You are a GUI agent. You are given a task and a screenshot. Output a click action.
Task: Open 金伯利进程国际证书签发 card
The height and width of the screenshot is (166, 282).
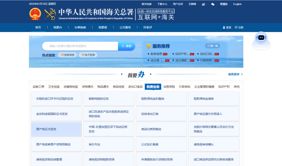[x=56, y=114]
